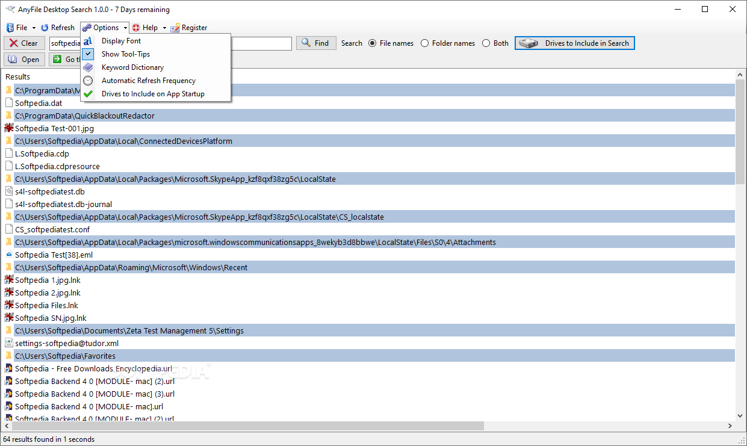Click Drives to Include in Search button
The height and width of the screenshot is (446, 747).
click(x=575, y=43)
